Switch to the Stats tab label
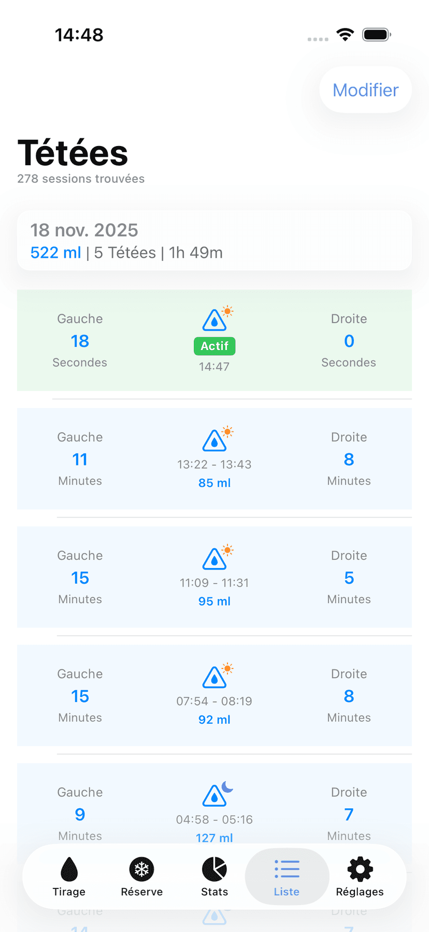Image resolution: width=429 pixels, height=932 pixels. [214, 892]
